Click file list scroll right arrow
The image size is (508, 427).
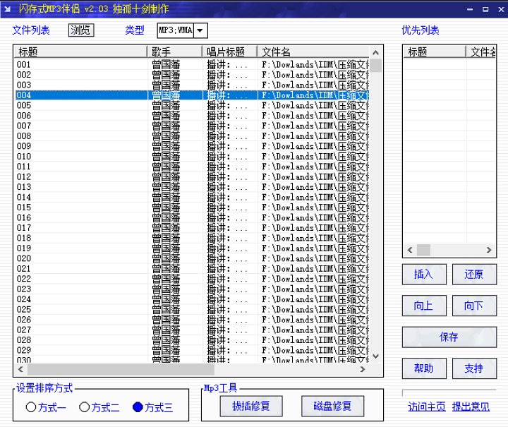363,369
